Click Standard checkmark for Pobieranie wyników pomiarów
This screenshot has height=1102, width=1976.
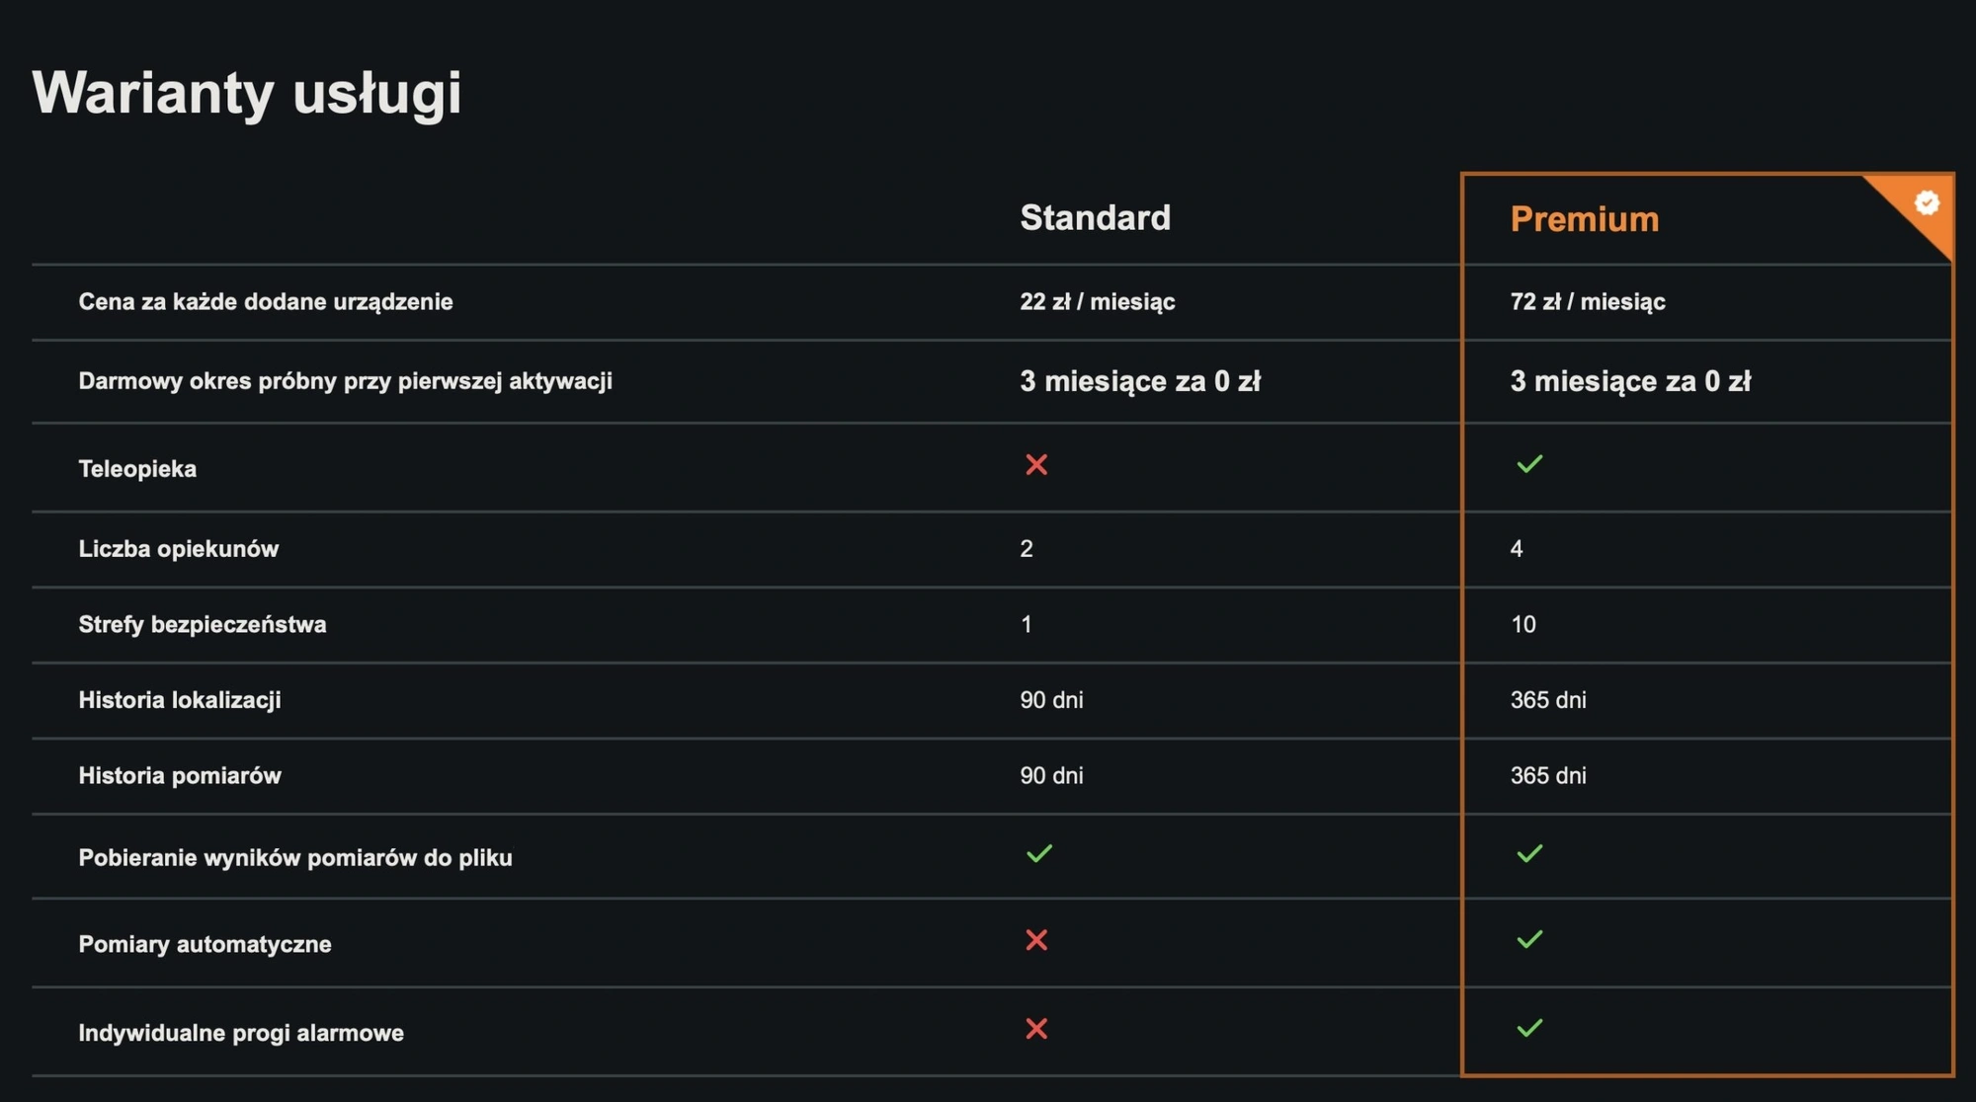coord(1039,853)
